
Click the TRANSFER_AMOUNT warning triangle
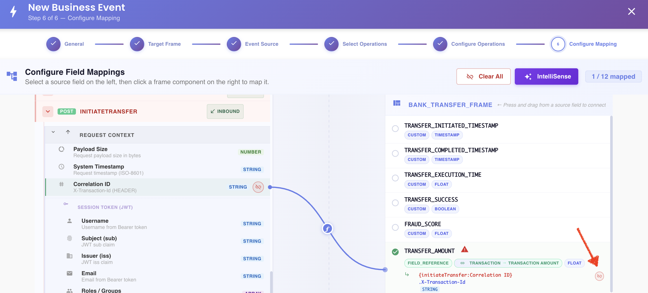coord(465,249)
